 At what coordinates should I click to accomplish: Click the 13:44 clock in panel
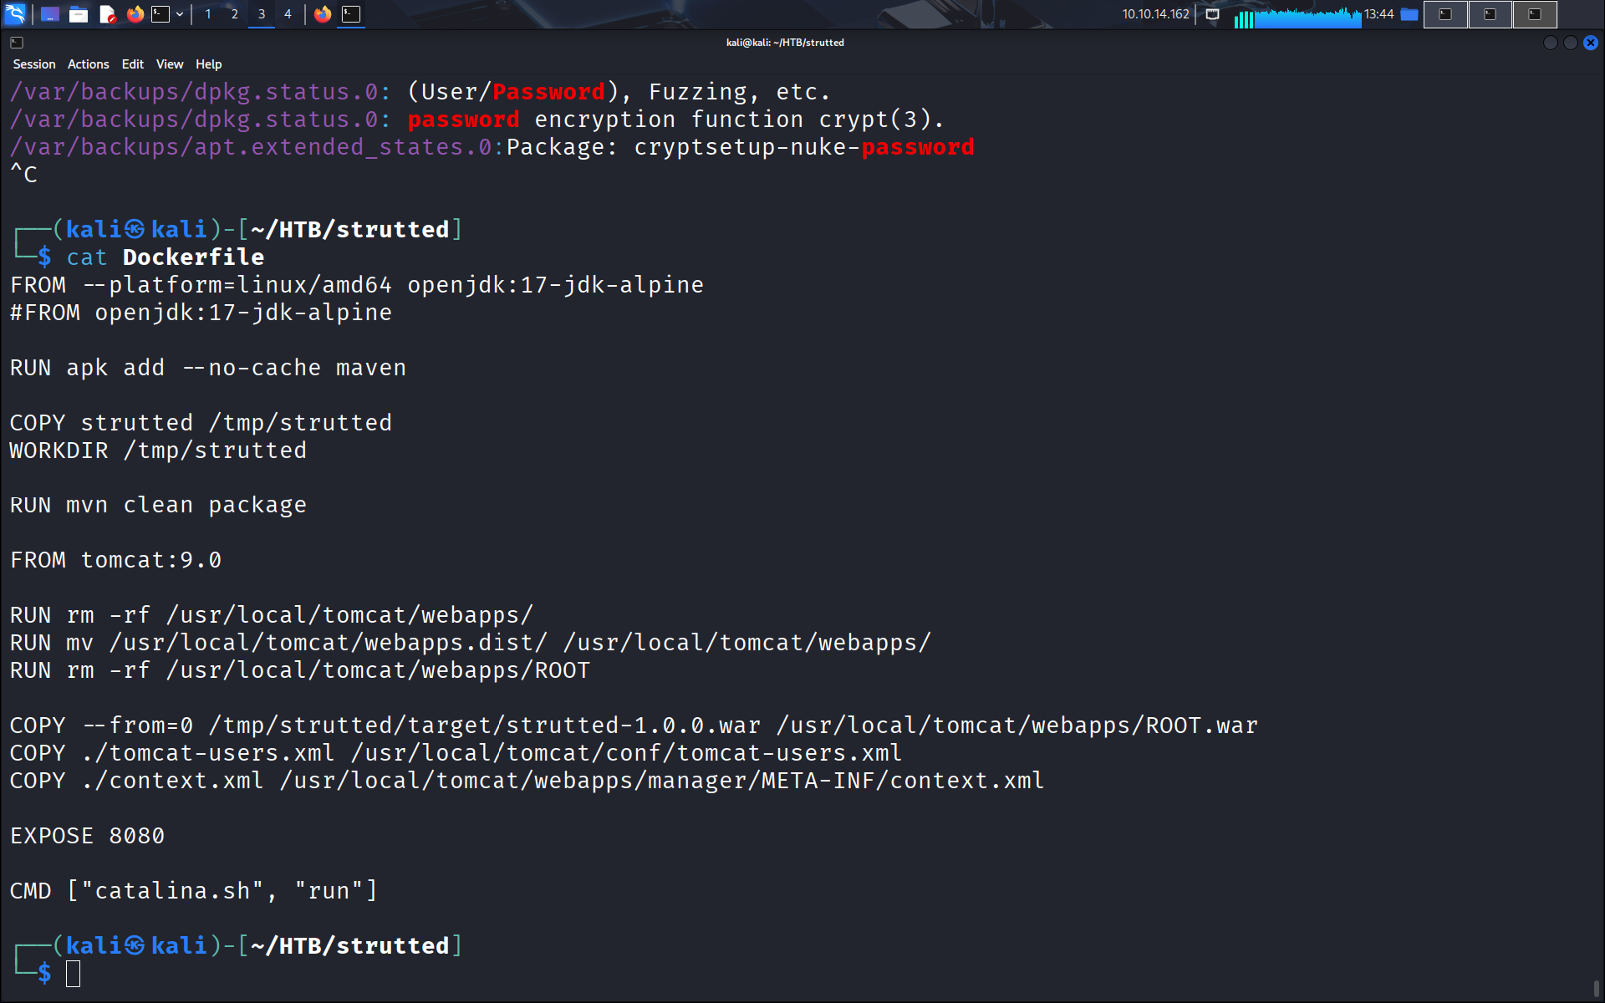tap(1378, 14)
